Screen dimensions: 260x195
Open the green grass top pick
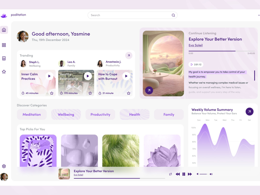click(121, 151)
